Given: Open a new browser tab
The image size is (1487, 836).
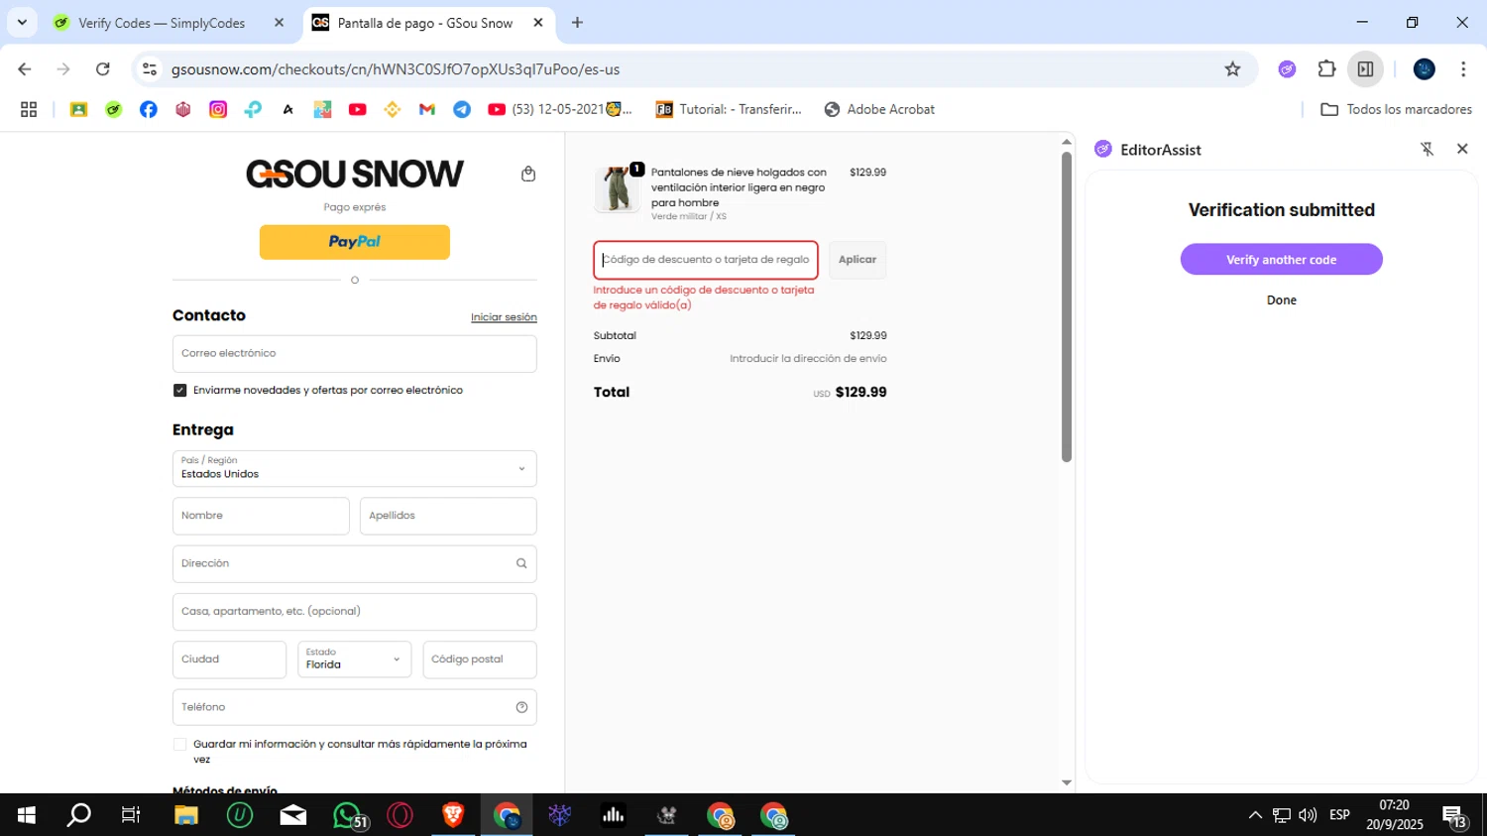Looking at the screenshot, I should coord(577,23).
